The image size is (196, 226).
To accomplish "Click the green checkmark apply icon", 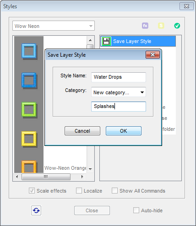I will [x=177, y=26].
